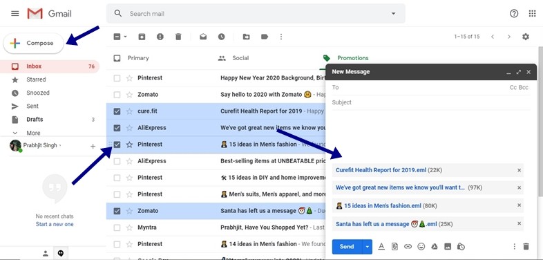Screen dimensions: 543x260
Task: Go to the newer emails page arrow
Action: click(x=493, y=37)
